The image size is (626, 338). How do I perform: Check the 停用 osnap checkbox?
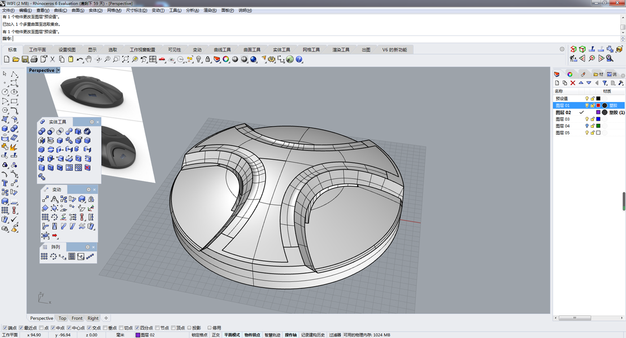(x=210, y=328)
